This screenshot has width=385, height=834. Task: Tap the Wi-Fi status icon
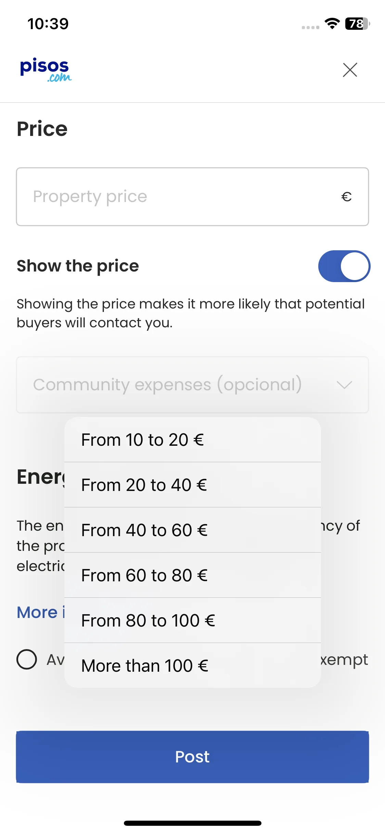tap(332, 24)
